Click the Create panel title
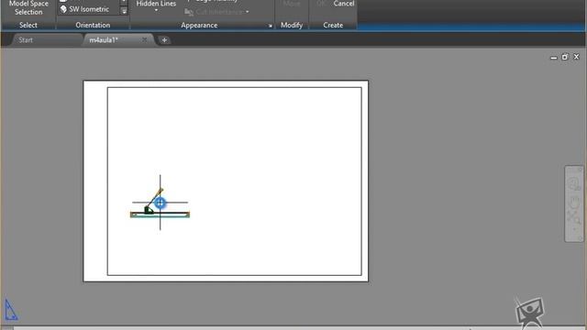The width and height of the screenshot is (587, 330). click(333, 25)
